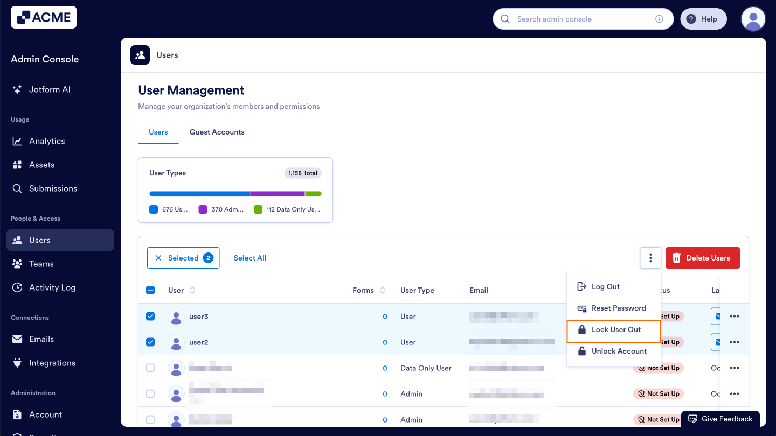
Task: Click the Delete Users button
Action: pos(702,258)
